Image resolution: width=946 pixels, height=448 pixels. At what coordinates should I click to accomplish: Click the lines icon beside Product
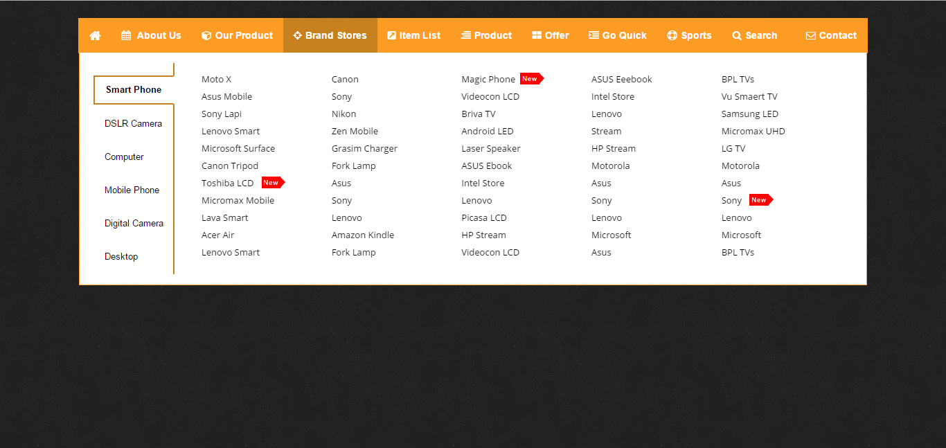466,35
